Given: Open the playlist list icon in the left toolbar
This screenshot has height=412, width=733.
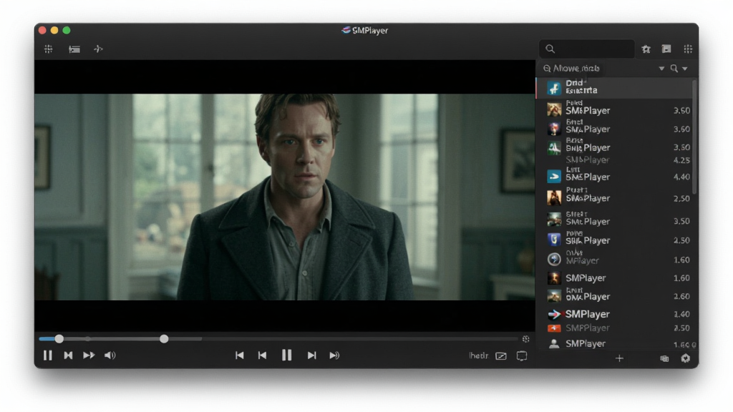Looking at the screenshot, I should [74, 49].
